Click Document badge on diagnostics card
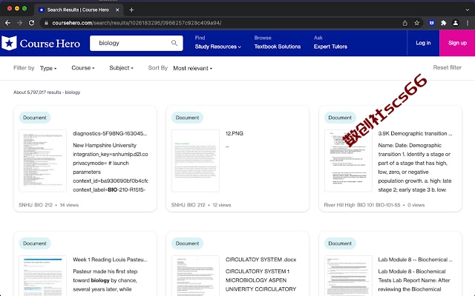This screenshot has height=296, width=475. pyautogui.click(x=35, y=118)
